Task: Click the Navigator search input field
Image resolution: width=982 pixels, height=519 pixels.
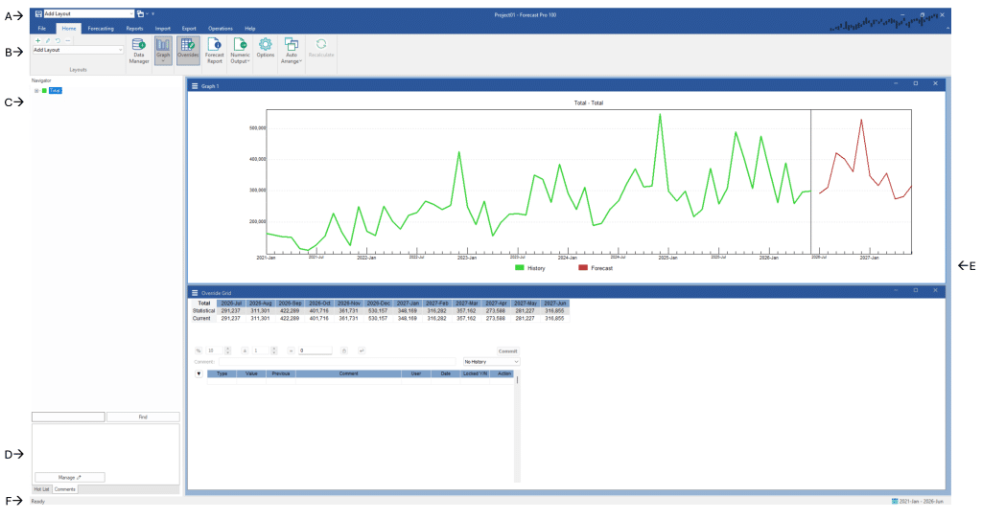Action: pos(68,417)
